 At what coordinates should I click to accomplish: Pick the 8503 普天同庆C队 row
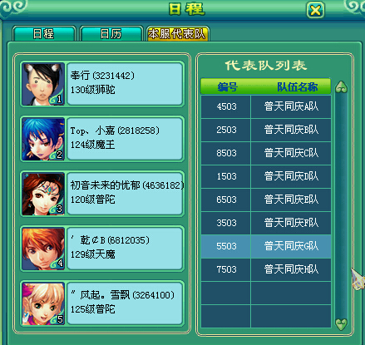pyautogui.click(x=266, y=153)
